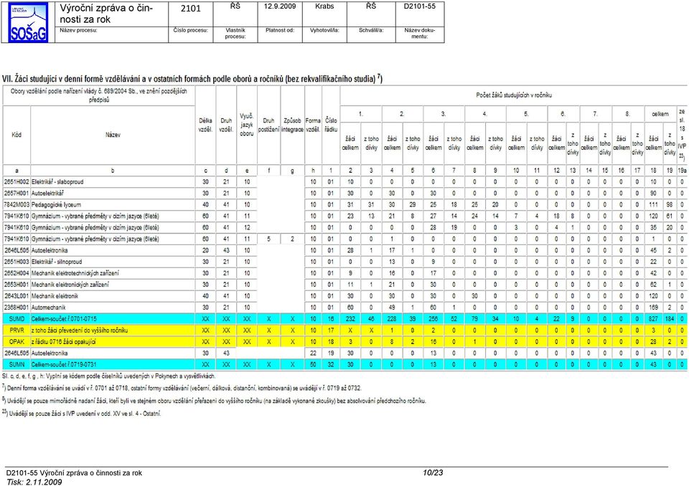The image size is (689, 486).
Task: Click the 'Druh postižení' column header
Action: pyautogui.click(x=268, y=125)
